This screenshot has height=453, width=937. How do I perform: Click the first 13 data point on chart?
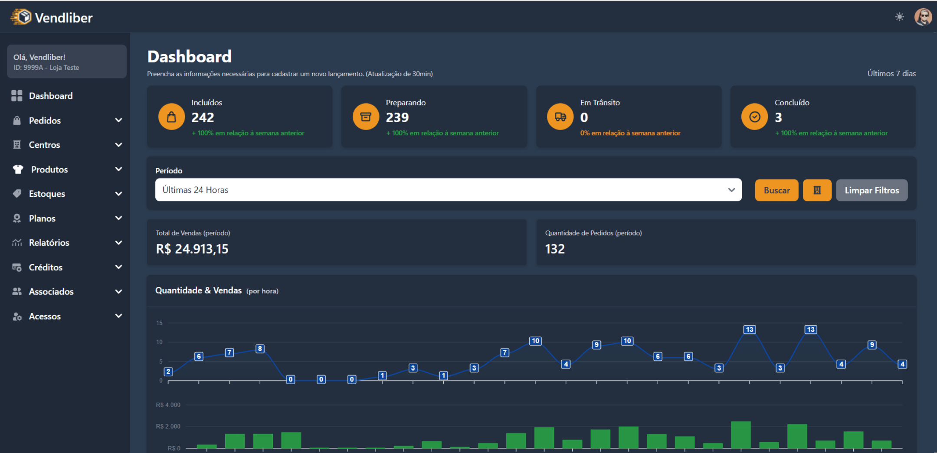(749, 329)
